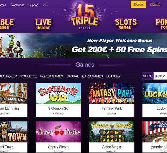
Task: Filter games by Lottery category
Action: (113, 76)
